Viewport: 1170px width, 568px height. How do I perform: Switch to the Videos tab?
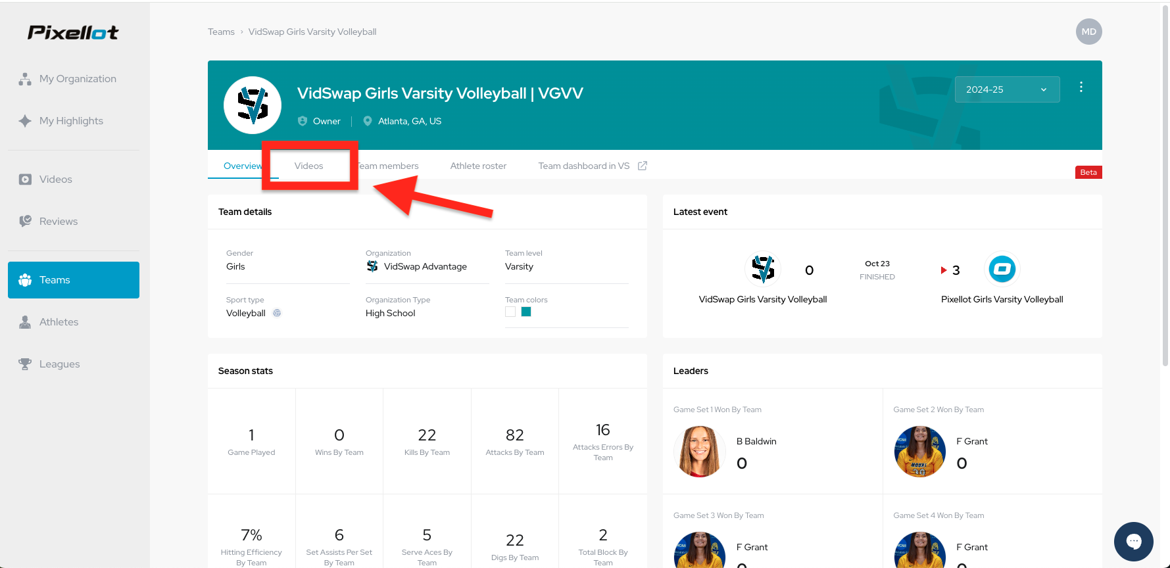[x=309, y=166]
